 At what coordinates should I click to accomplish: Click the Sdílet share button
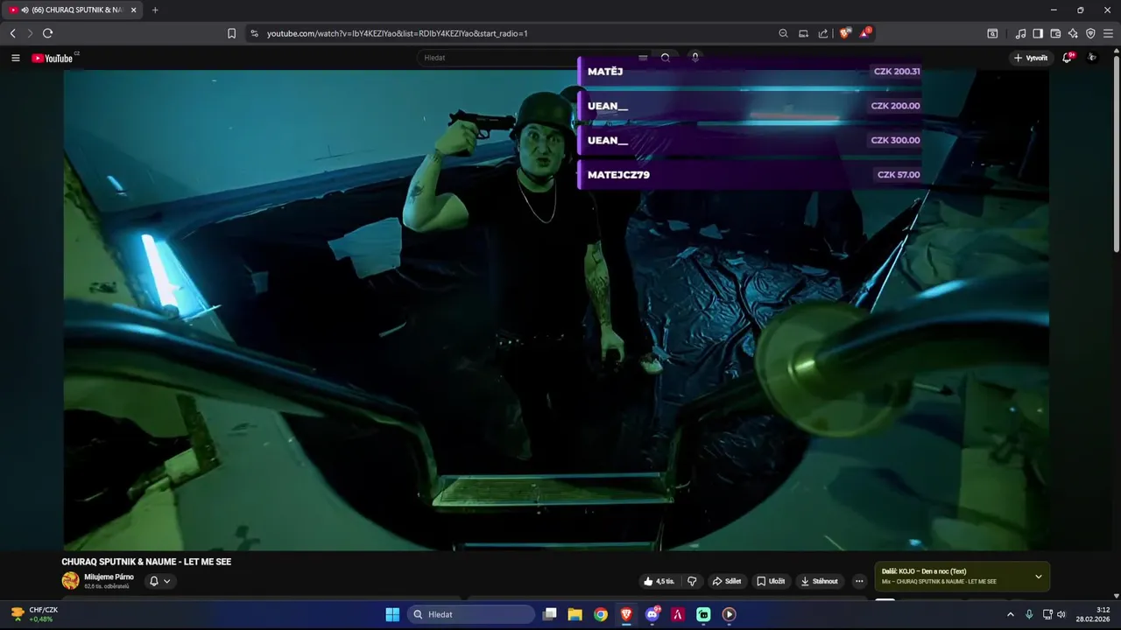727,581
